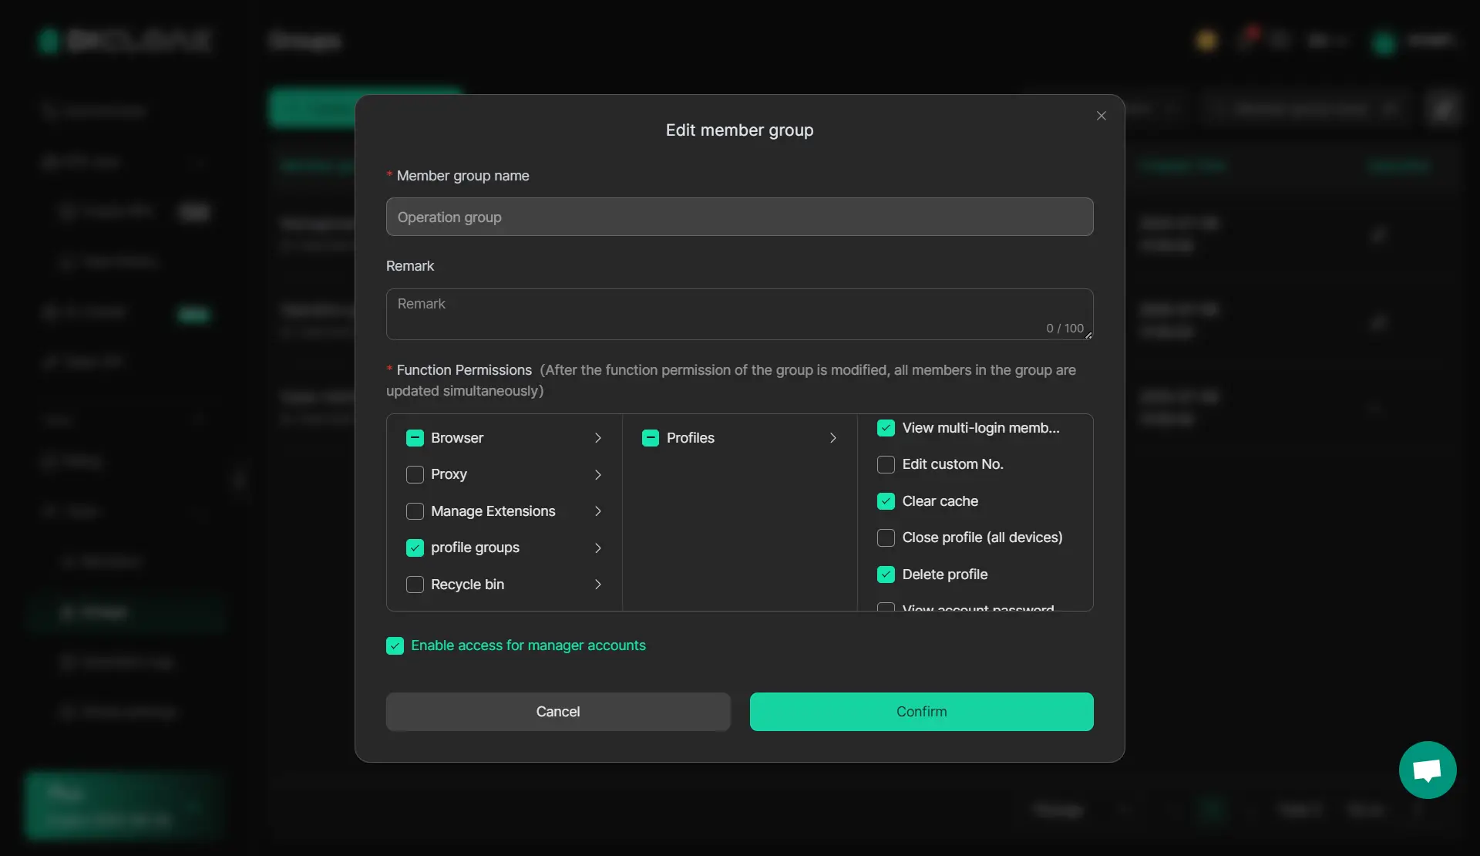
Task: Check Edit custom No. permission
Action: (x=886, y=464)
